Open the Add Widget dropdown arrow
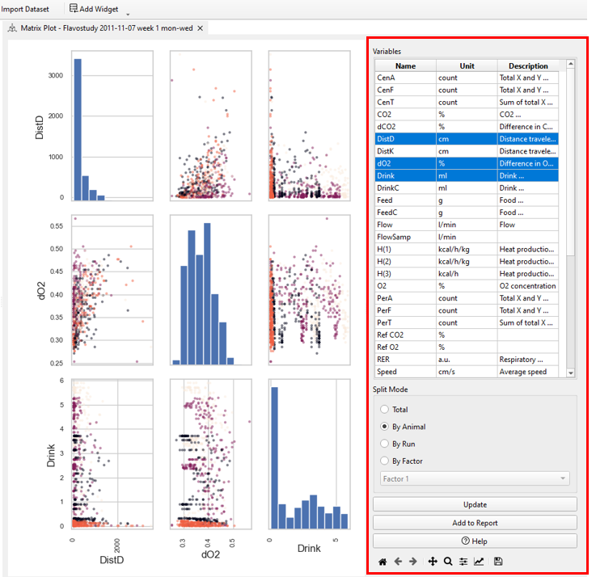Image resolution: width=596 pixels, height=577 pixels. coord(128,15)
